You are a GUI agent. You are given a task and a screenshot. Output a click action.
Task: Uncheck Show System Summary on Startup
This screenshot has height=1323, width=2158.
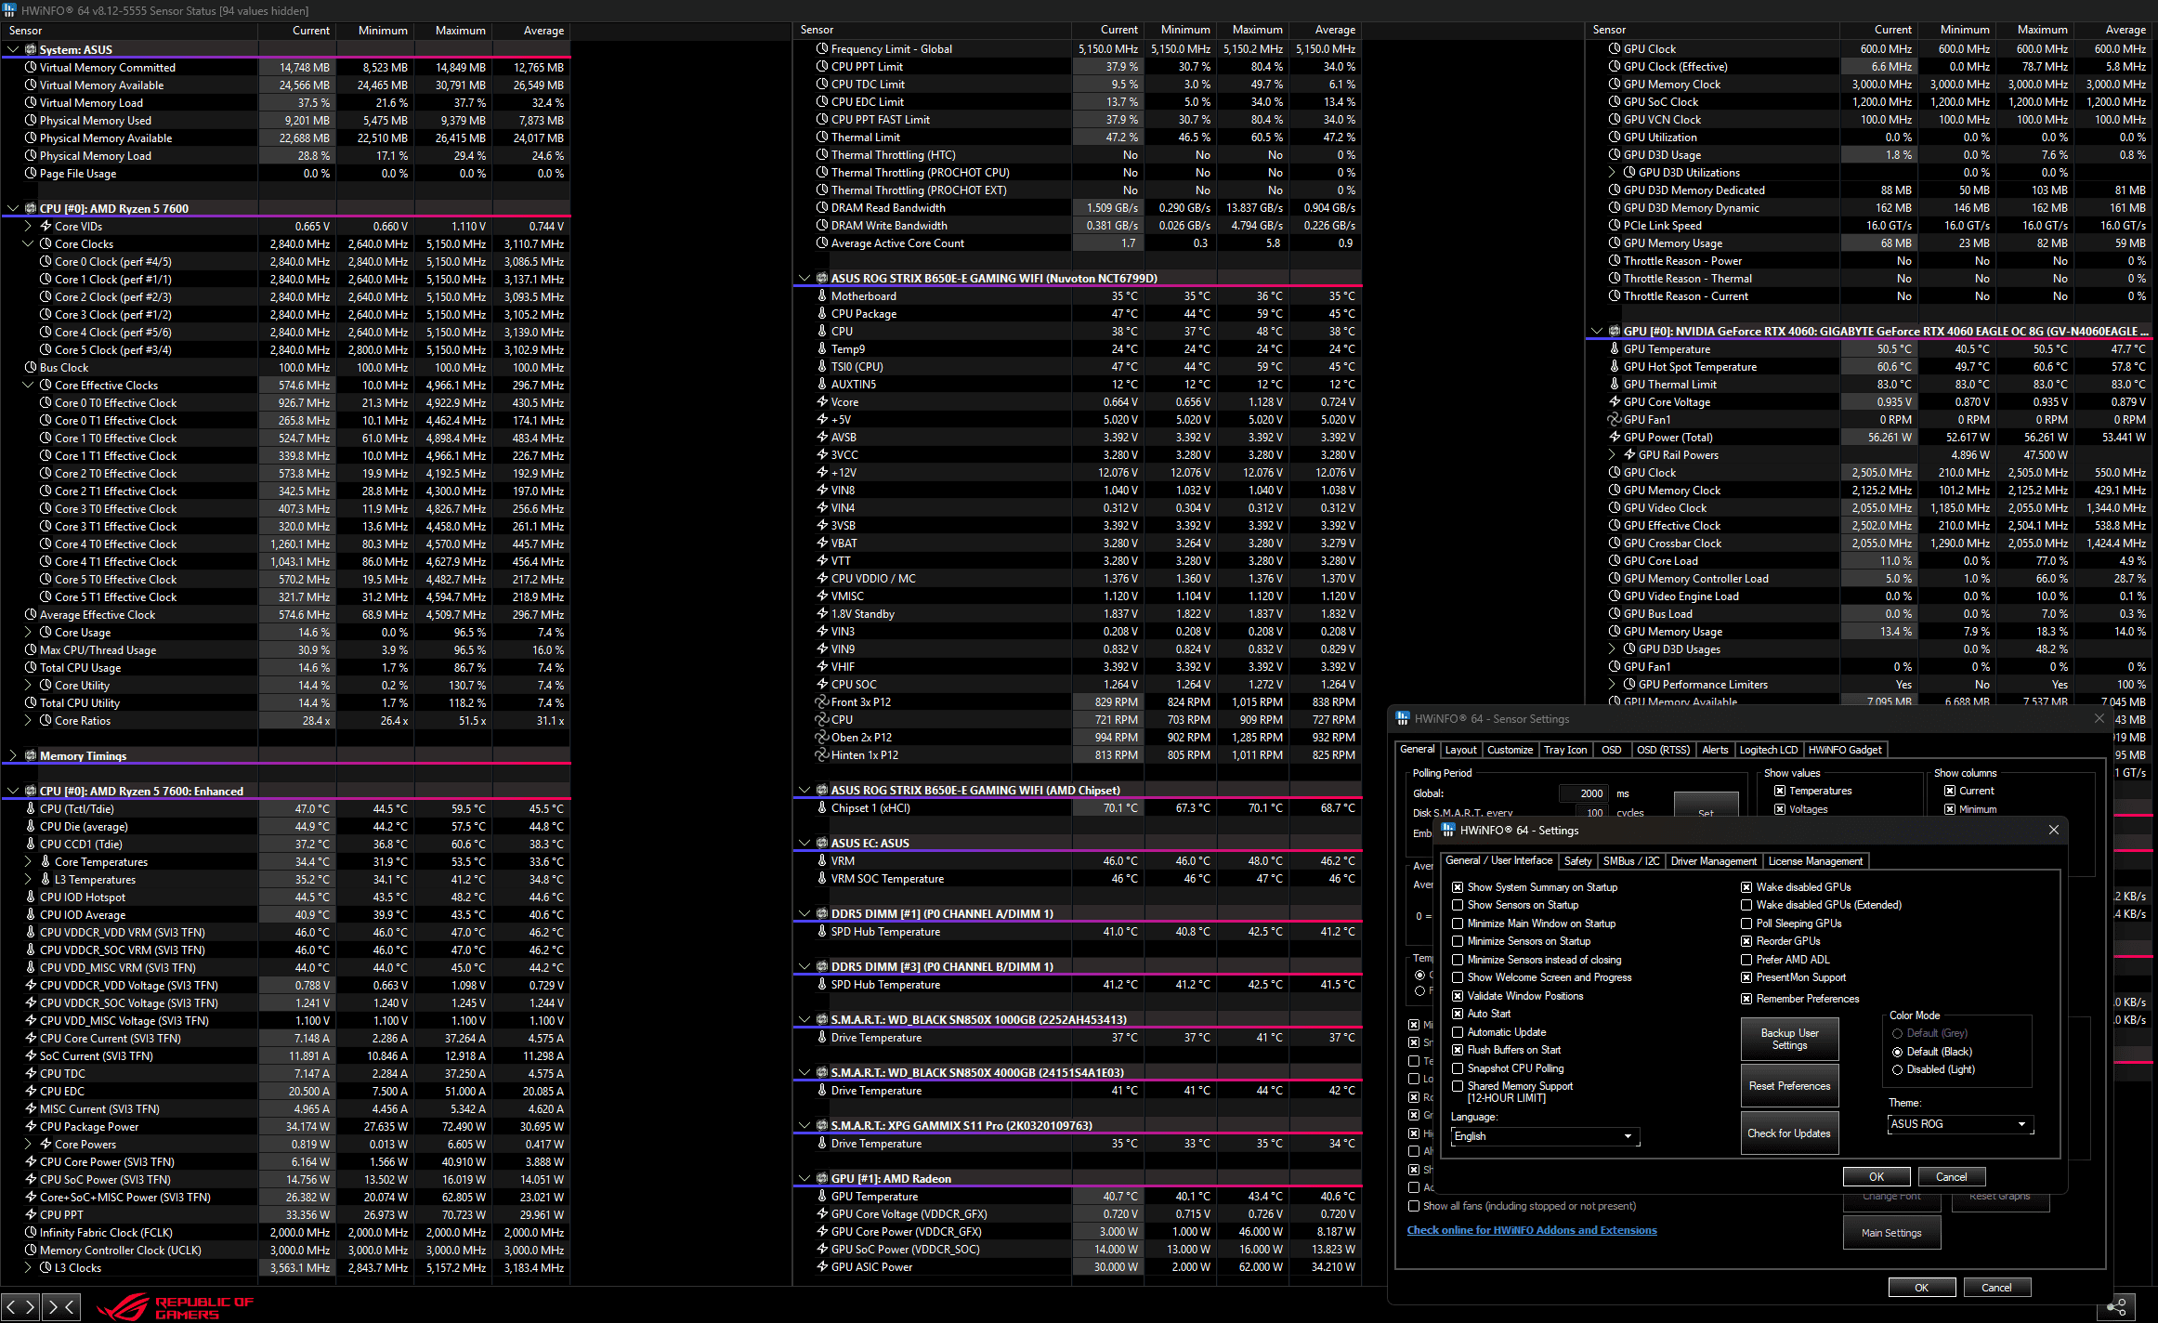(x=1458, y=887)
